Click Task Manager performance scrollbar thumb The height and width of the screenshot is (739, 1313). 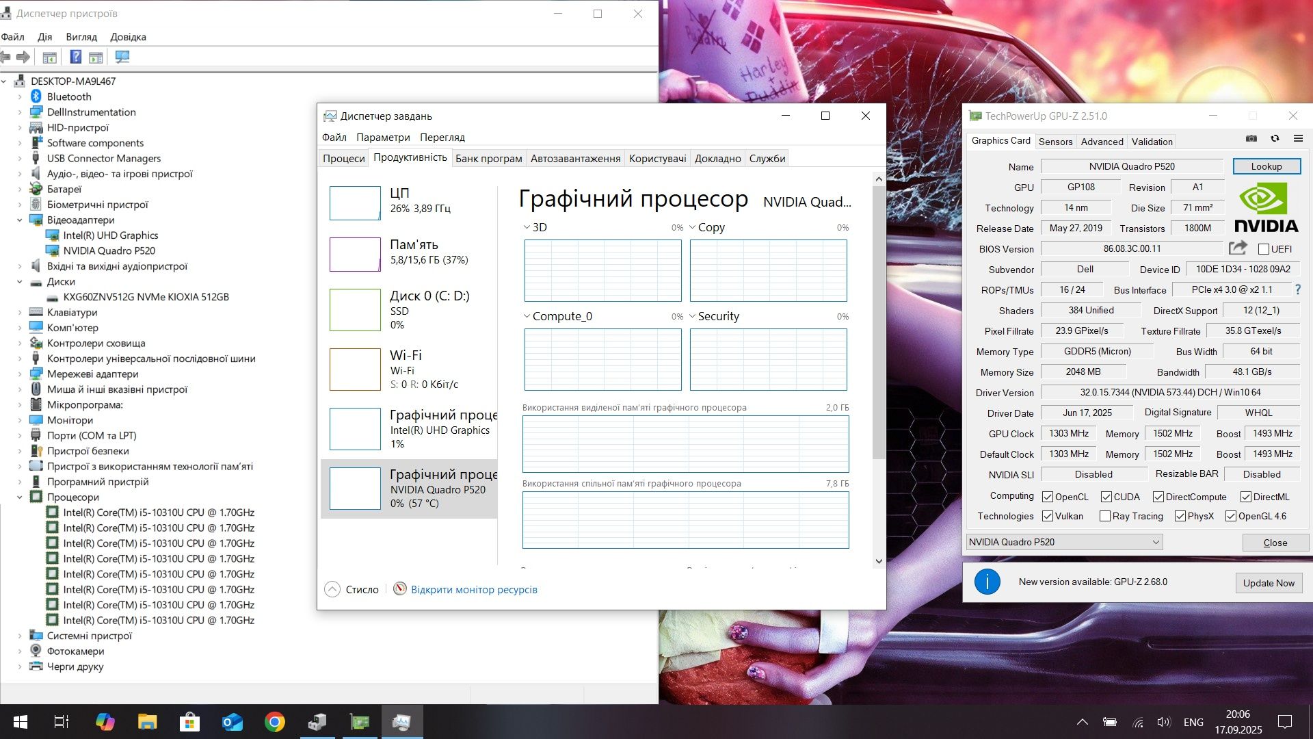tap(879, 322)
